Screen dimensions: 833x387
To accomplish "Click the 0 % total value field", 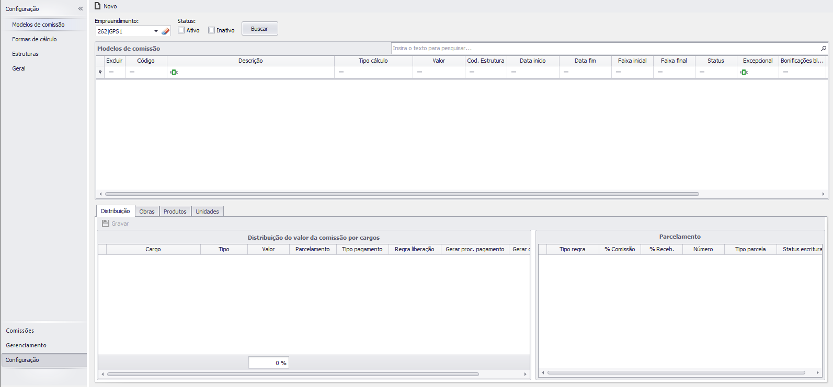I will [269, 363].
